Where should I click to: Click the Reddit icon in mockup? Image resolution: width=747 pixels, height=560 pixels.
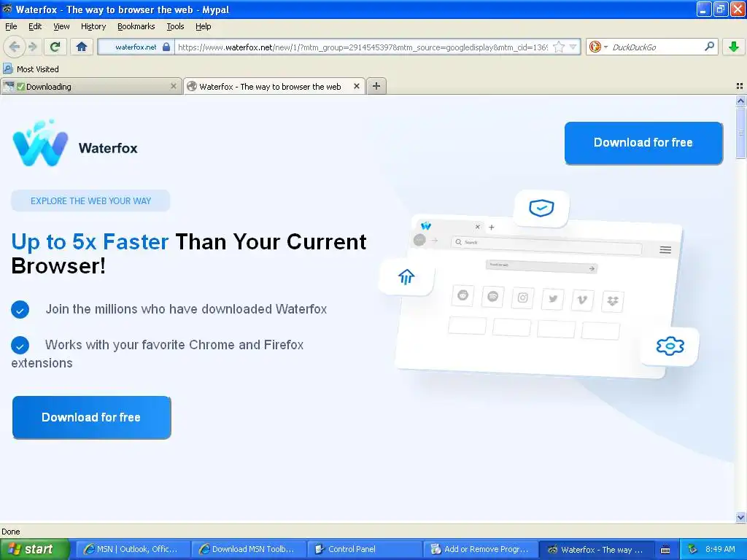click(462, 296)
